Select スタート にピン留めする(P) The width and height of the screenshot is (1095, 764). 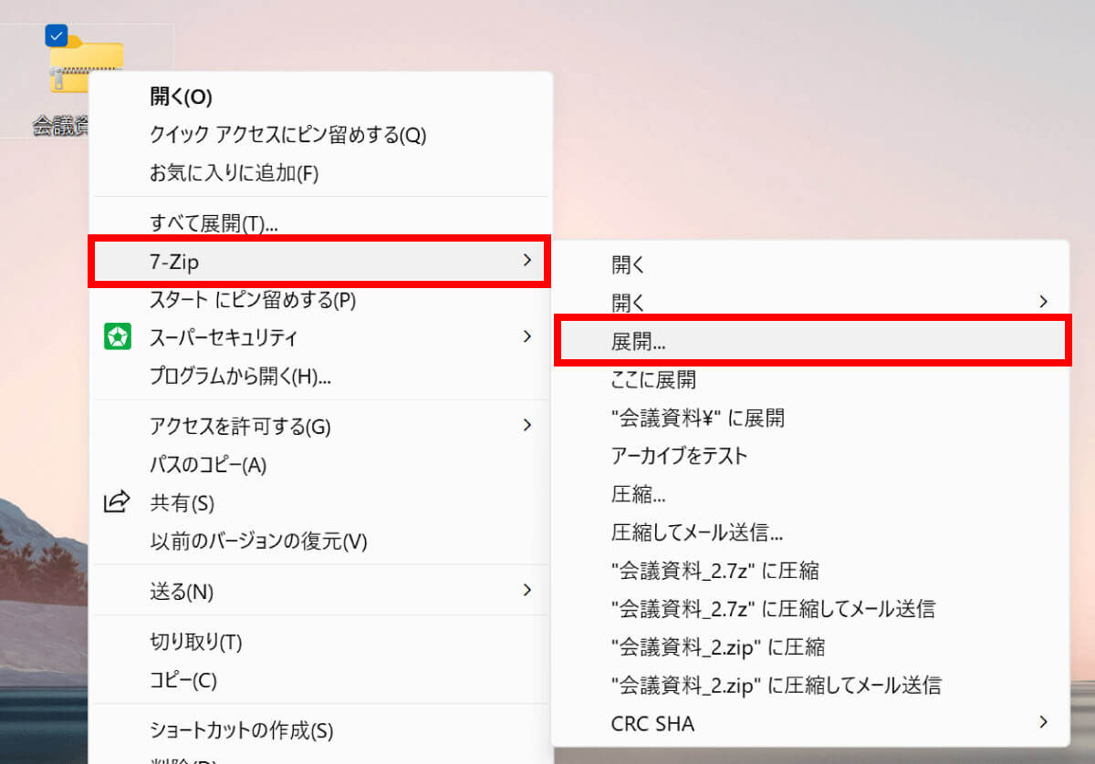(321, 299)
